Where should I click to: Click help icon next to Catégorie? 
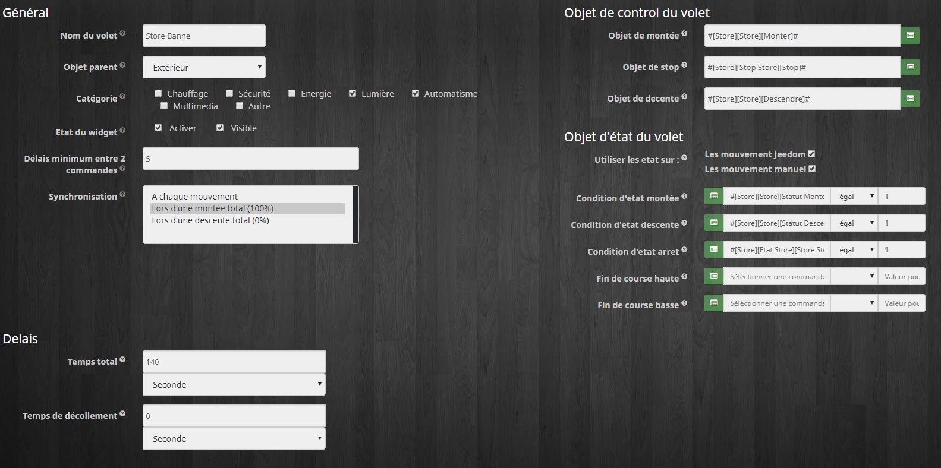click(122, 96)
